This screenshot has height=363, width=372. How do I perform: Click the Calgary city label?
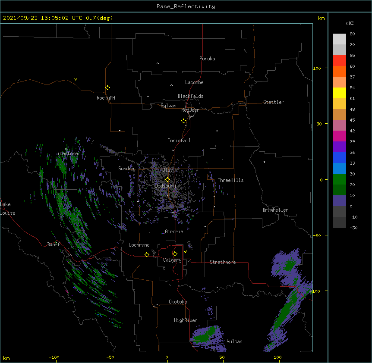pos(172,260)
